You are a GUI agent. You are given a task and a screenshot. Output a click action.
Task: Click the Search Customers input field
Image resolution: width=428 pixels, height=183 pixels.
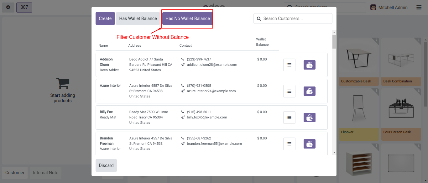pos(296,18)
